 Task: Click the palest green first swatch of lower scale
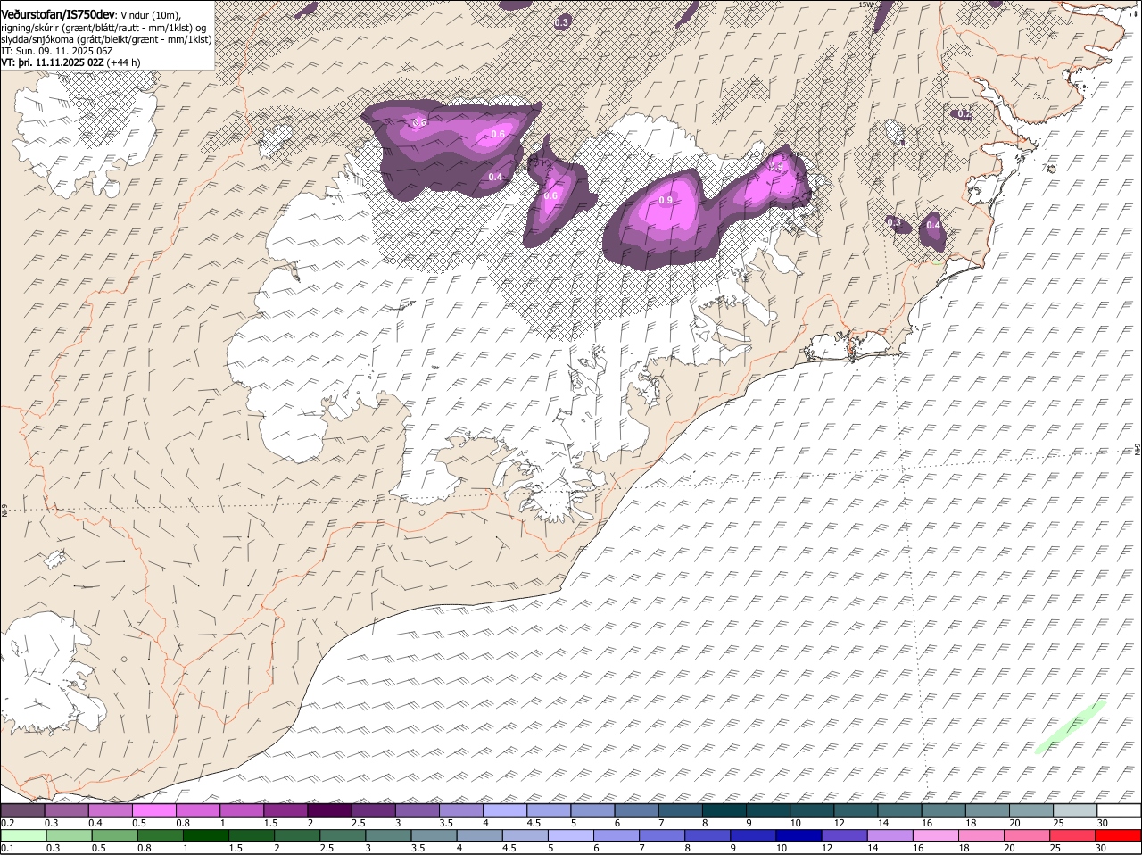coord(23,835)
